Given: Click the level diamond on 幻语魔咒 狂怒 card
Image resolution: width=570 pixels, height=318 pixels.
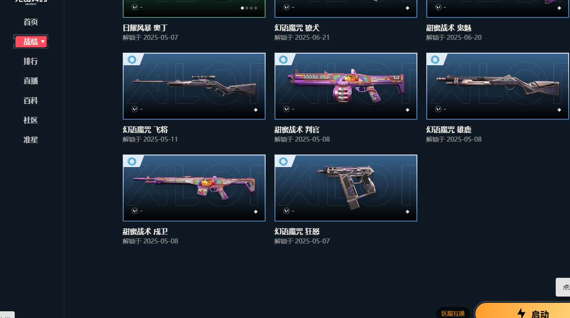Looking at the screenshot, I should click(408, 212).
